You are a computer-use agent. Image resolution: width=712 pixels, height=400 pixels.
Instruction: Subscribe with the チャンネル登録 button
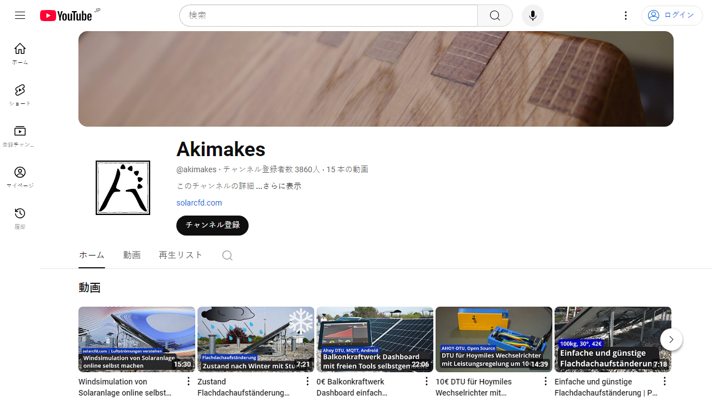[212, 226]
